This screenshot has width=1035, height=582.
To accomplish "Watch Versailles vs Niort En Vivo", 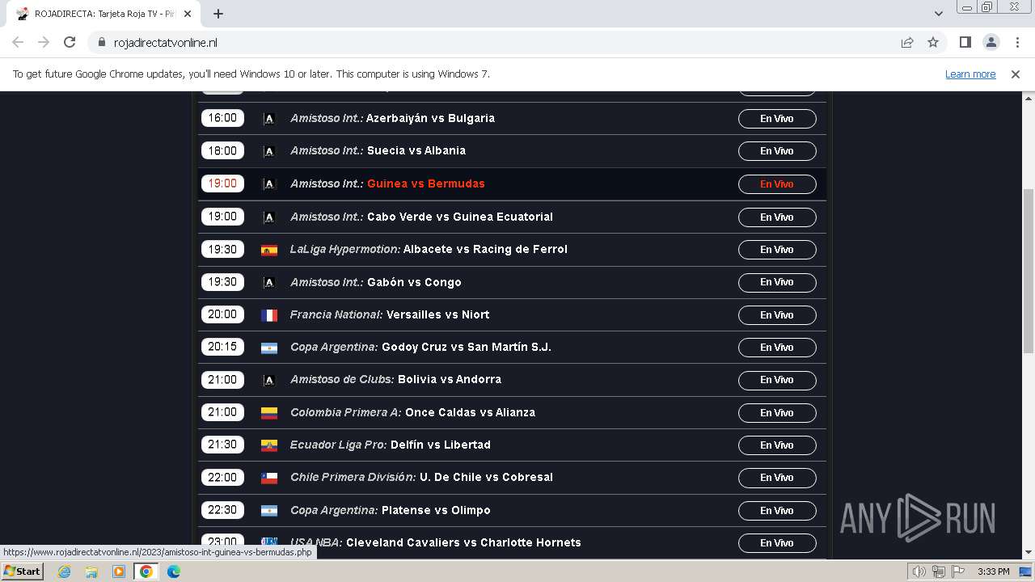I will (777, 315).
